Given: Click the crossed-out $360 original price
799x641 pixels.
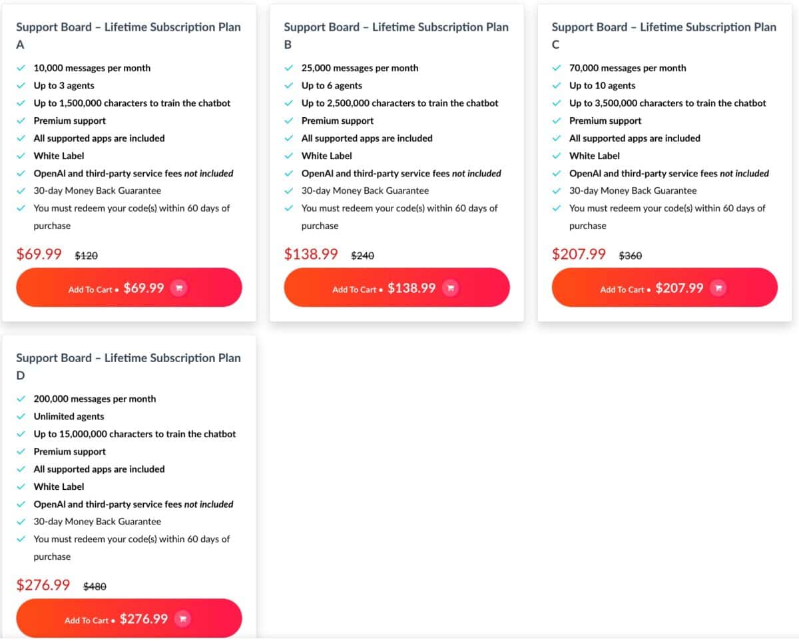Looking at the screenshot, I should point(631,256).
